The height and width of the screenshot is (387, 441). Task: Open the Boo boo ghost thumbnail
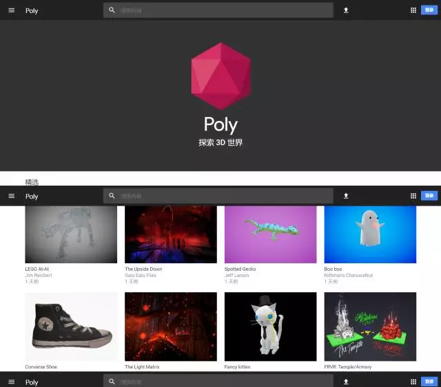tap(370, 234)
